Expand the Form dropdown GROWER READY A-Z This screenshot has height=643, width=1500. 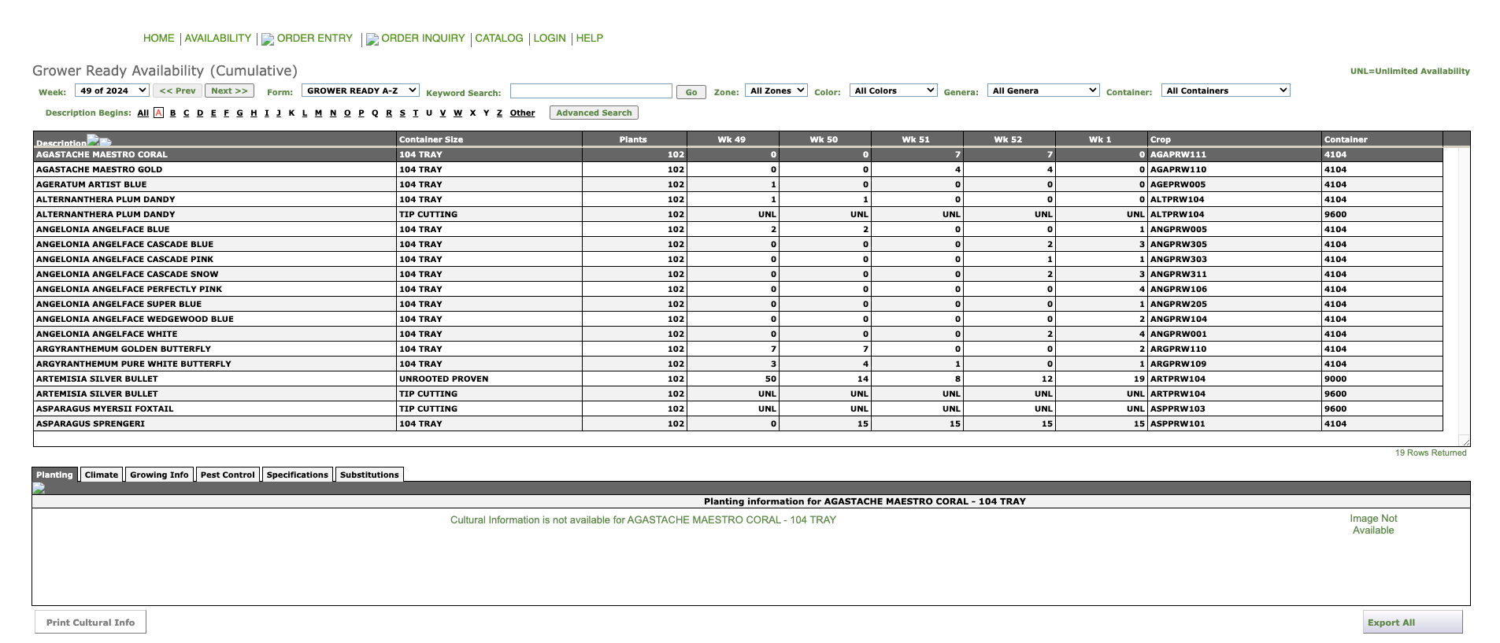(361, 91)
